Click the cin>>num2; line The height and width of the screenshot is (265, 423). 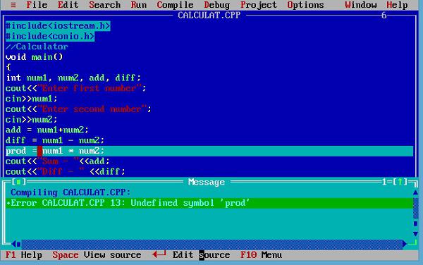click(32, 120)
